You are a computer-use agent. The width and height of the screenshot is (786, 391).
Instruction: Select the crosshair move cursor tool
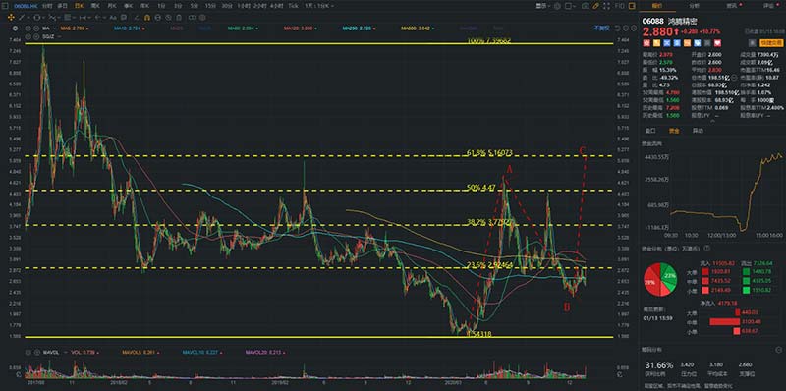click(11, 17)
